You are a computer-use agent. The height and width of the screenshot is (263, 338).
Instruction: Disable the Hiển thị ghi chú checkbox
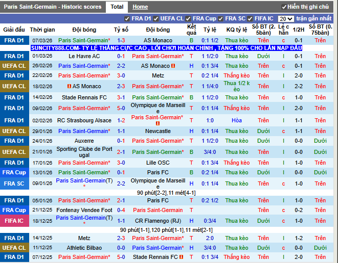click(284, 7)
